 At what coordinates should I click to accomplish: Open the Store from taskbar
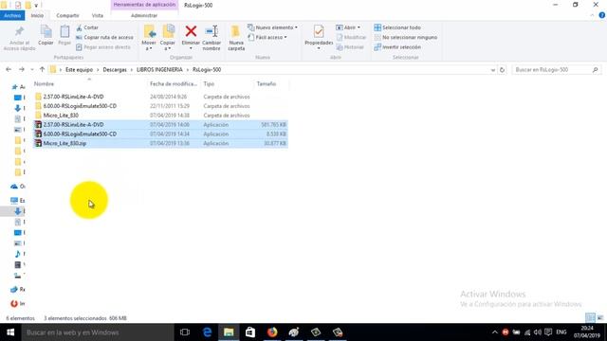point(250,332)
